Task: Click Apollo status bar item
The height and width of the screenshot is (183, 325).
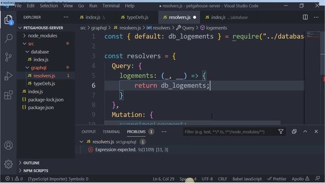Action: tap(301, 178)
